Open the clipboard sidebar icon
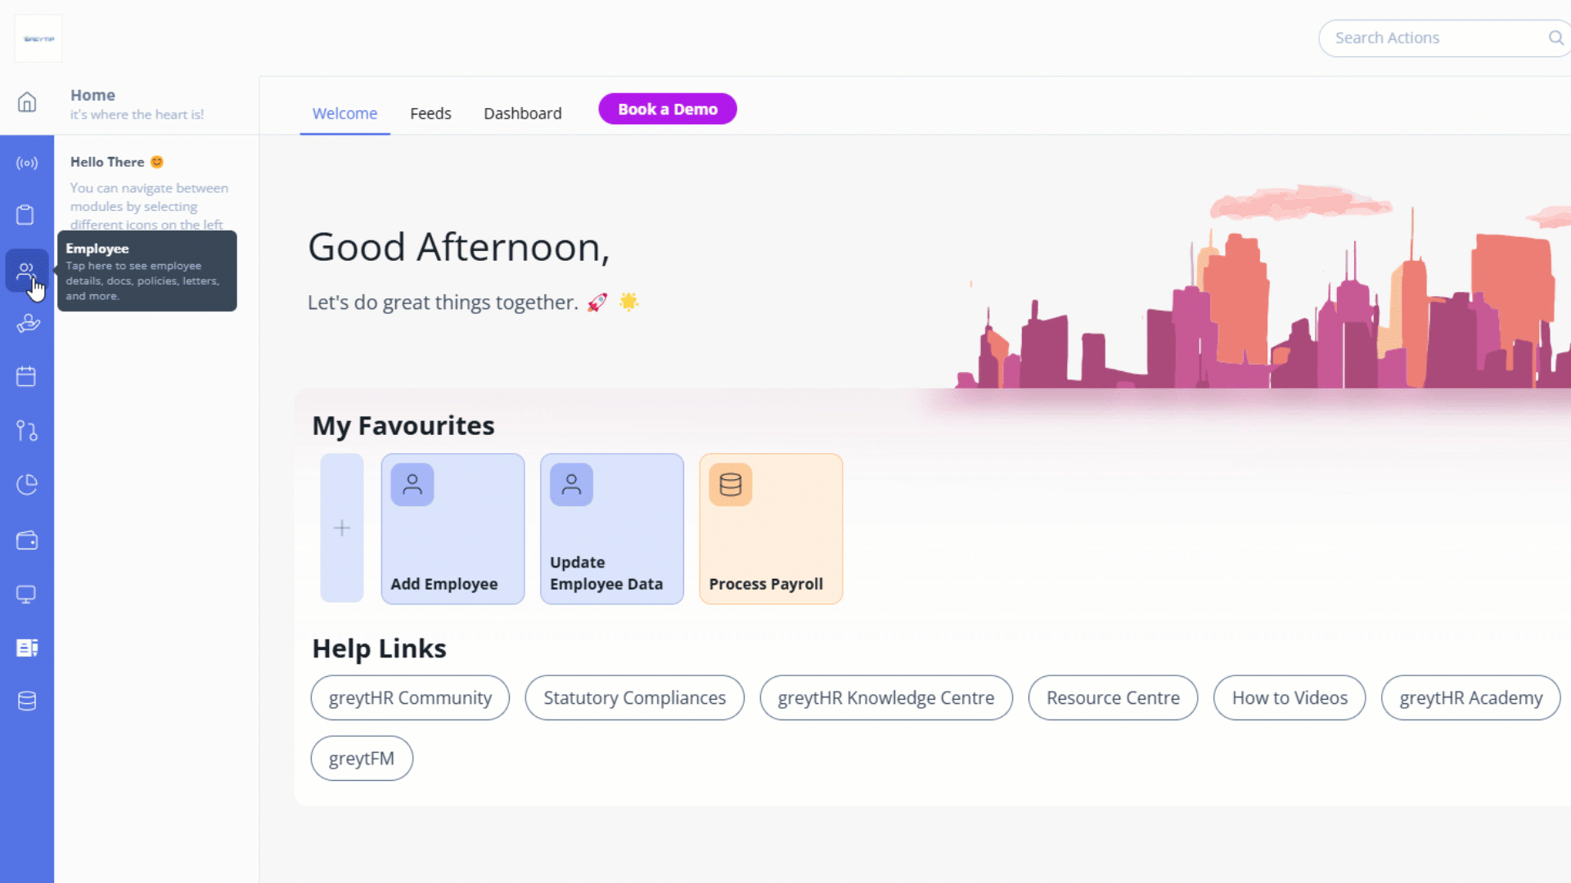The width and height of the screenshot is (1571, 883). pyautogui.click(x=25, y=215)
